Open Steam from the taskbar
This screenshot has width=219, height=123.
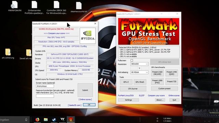[x=54, y=120]
